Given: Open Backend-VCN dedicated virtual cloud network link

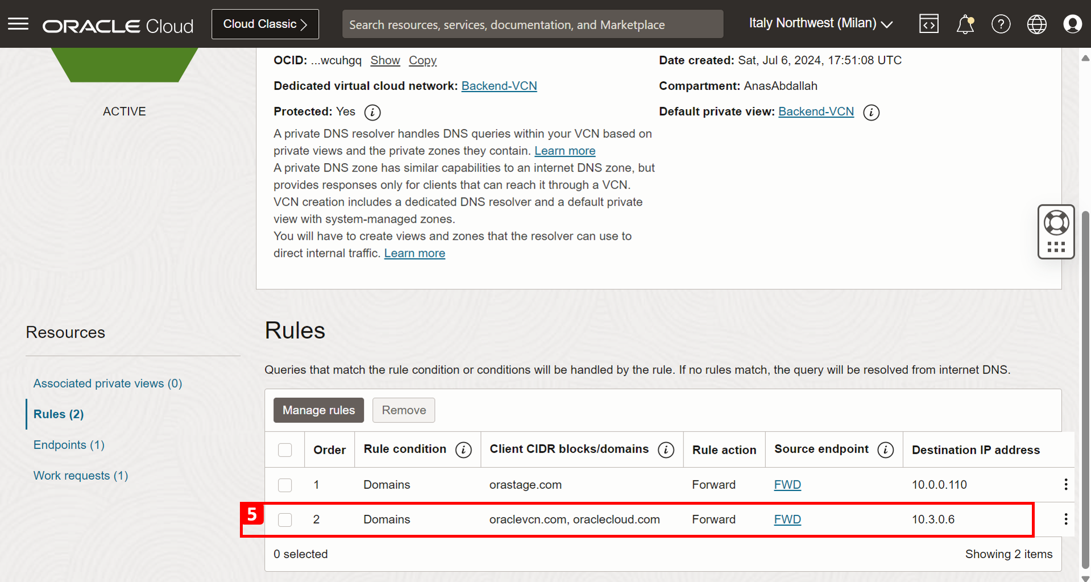Looking at the screenshot, I should point(499,86).
